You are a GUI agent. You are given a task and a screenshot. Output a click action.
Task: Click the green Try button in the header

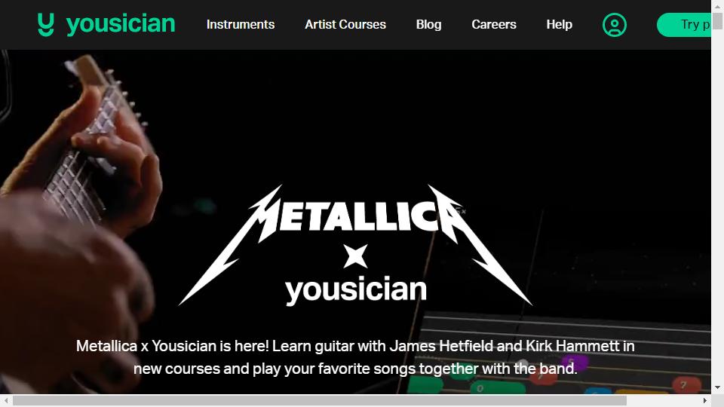point(684,25)
